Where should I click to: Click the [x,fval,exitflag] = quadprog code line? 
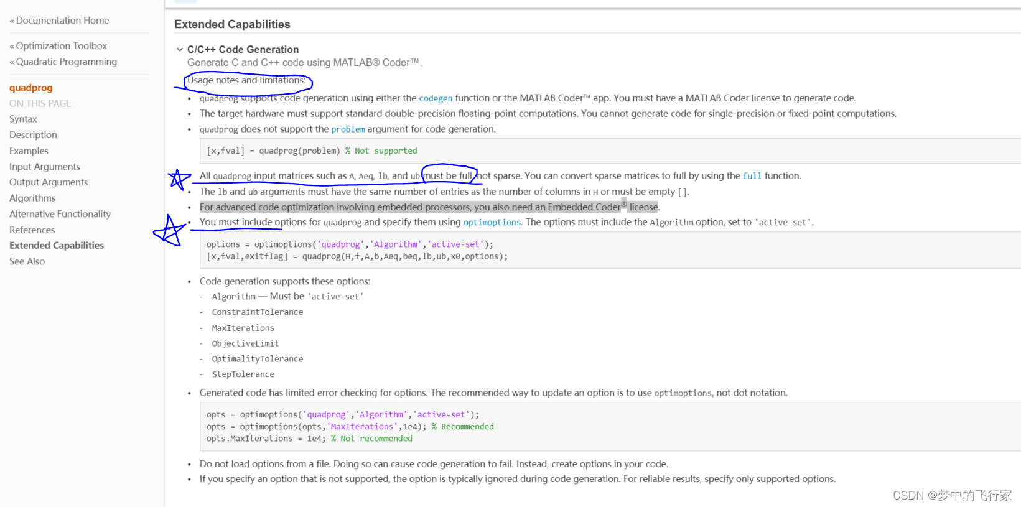click(357, 256)
